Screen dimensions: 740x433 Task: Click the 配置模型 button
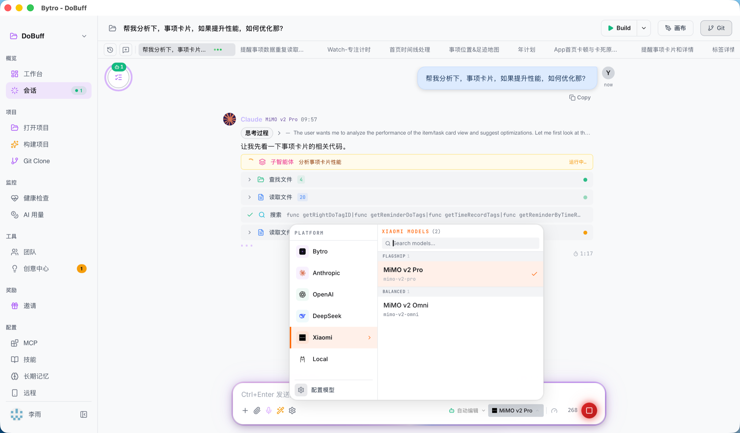click(322, 390)
